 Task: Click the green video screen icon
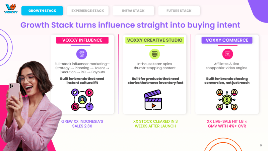[155, 54]
